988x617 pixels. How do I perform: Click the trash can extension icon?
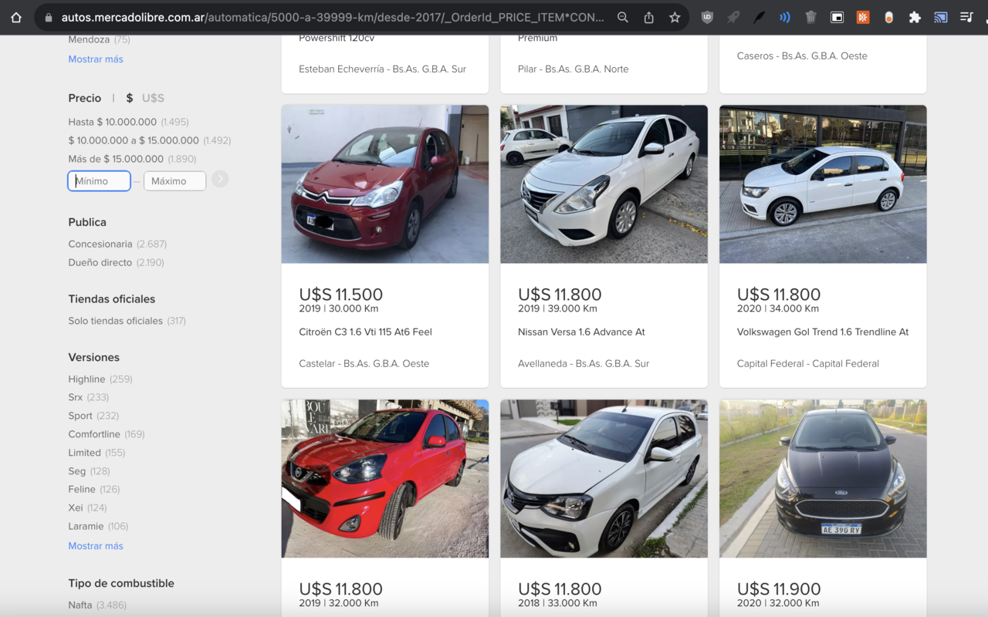tap(810, 17)
